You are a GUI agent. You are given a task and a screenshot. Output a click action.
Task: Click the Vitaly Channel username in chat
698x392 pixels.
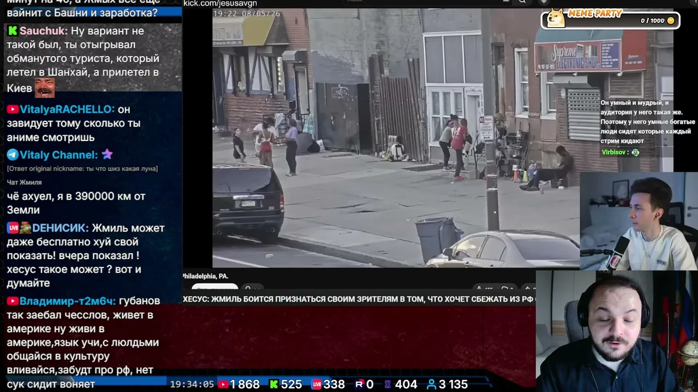pyautogui.click(x=59, y=155)
